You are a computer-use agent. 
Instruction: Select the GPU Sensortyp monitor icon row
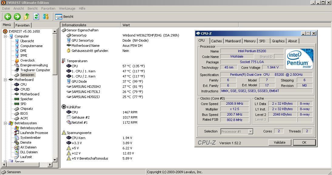[x=80, y=40]
